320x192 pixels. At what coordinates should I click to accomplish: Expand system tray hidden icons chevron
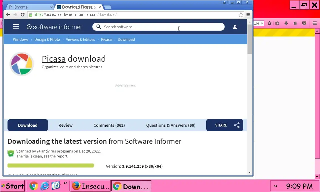click(275, 186)
